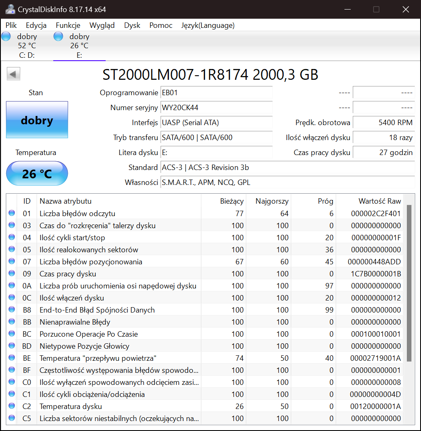Select the 'Porzucone Operacje Po Czasie' row text

click(x=89, y=334)
